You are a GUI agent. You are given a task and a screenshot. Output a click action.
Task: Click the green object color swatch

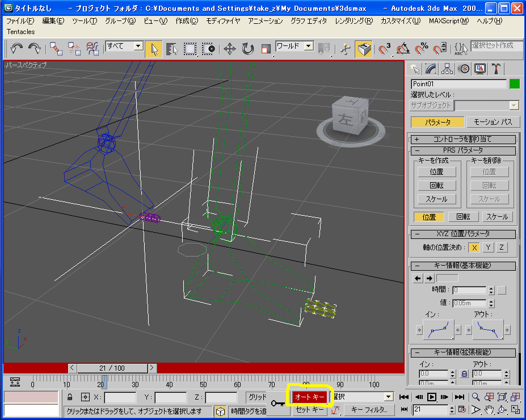[515, 83]
